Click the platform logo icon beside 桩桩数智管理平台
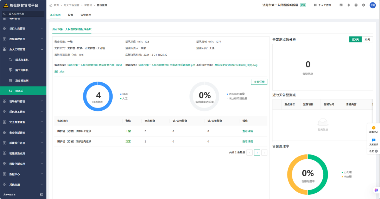380x199 pixels. tap(6, 5)
